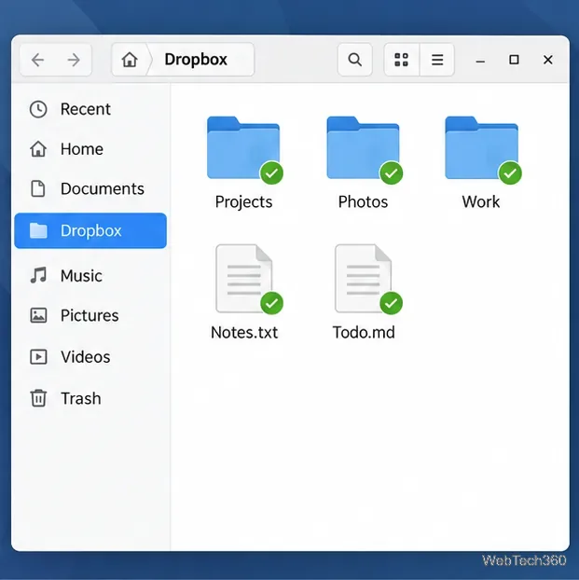Select the Todo.md file icon

pyautogui.click(x=363, y=278)
